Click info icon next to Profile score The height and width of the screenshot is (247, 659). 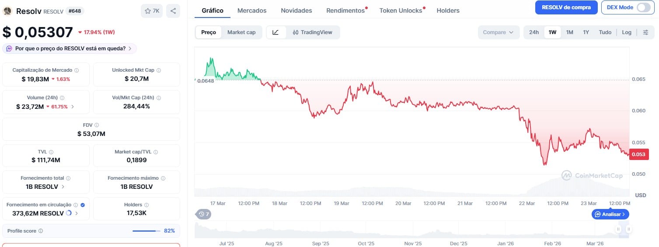[41, 231]
